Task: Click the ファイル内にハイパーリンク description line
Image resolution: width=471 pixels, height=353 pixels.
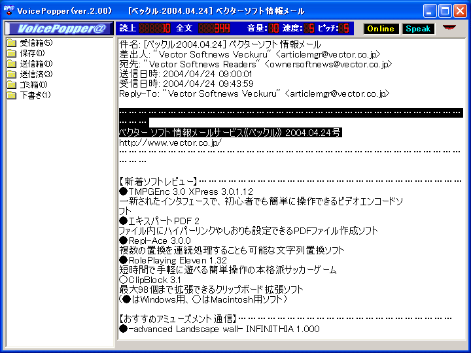Action: pos(249,231)
